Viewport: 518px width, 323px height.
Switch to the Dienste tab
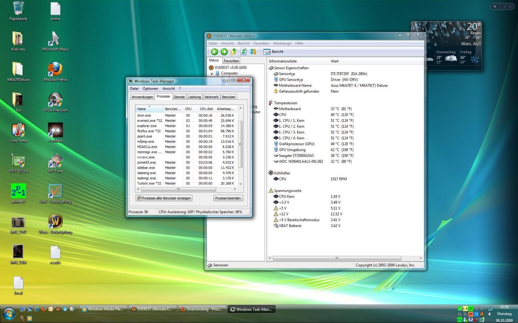click(179, 97)
